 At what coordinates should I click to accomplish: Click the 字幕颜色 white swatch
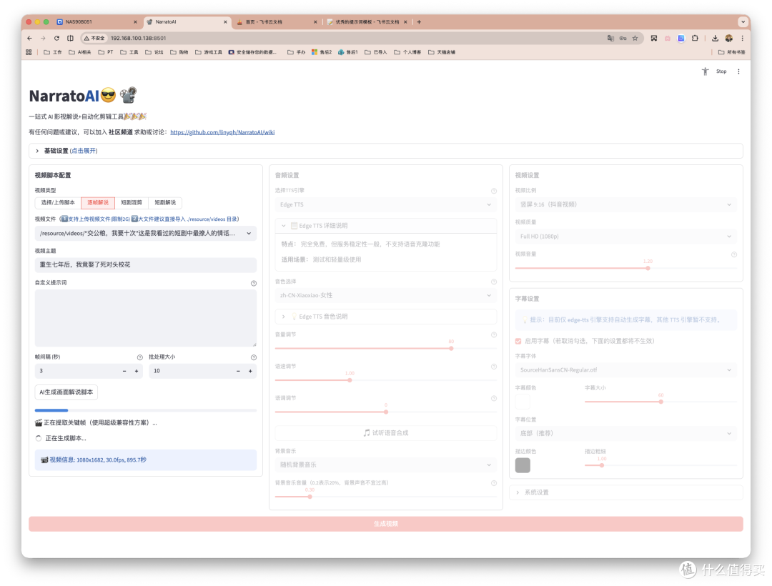point(523,402)
